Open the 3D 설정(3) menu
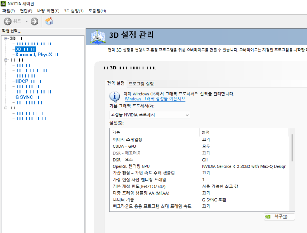This screenshot has width=307, height=233. pyautogui.click(x=74, y=11)
